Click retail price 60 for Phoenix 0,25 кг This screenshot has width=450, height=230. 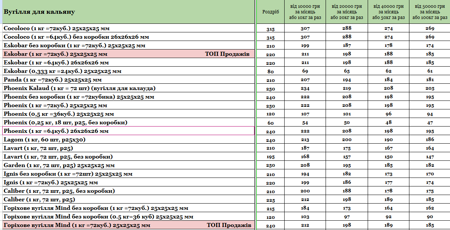(x=270, y=123)
